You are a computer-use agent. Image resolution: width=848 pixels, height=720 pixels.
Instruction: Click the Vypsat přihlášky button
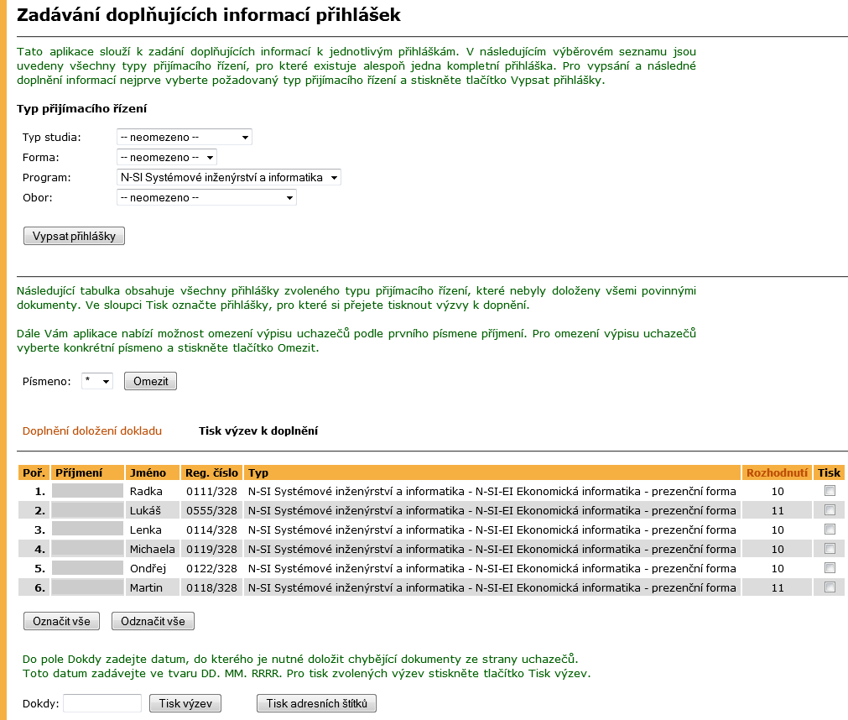point(74,236)
